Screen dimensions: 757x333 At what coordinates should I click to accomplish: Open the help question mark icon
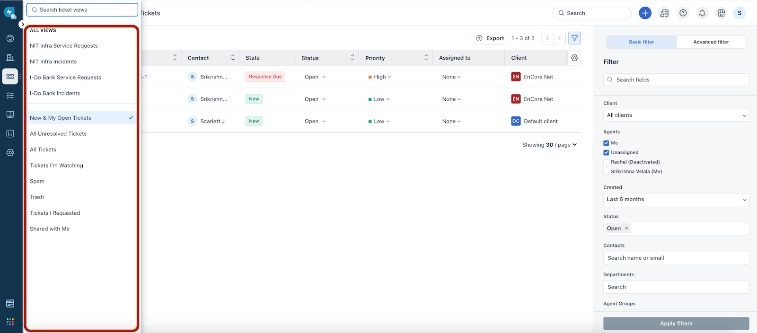click(683, 13)
